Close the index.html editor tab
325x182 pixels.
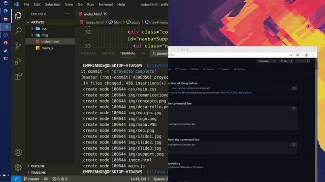(x=105, y=14)
